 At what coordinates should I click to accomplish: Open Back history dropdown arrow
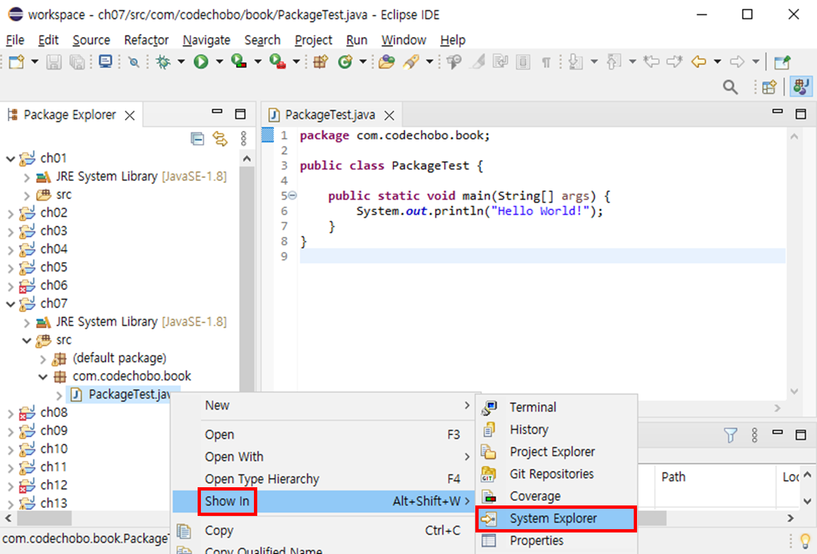[x=717, y=62]
